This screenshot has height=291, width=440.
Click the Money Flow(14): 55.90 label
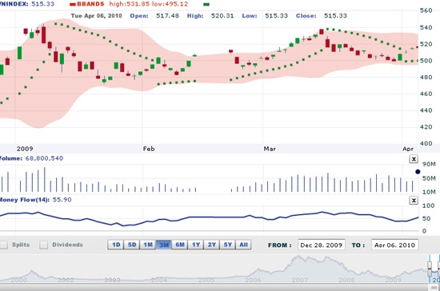click(35, 200)
